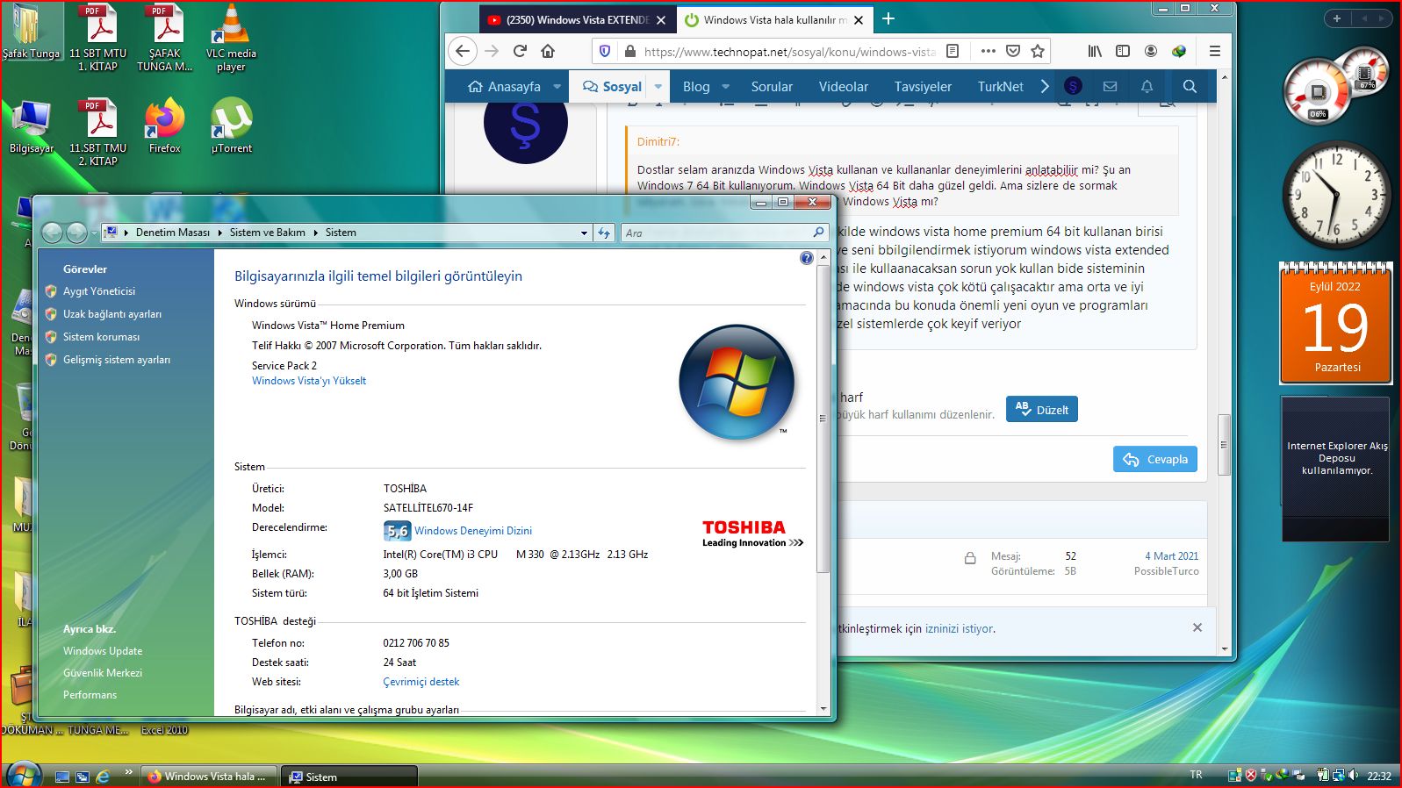1402x788 pixels.
Task: Select the 11 SBT MTU 1. KİTAP PDF
Action: [x=97, y=38]
